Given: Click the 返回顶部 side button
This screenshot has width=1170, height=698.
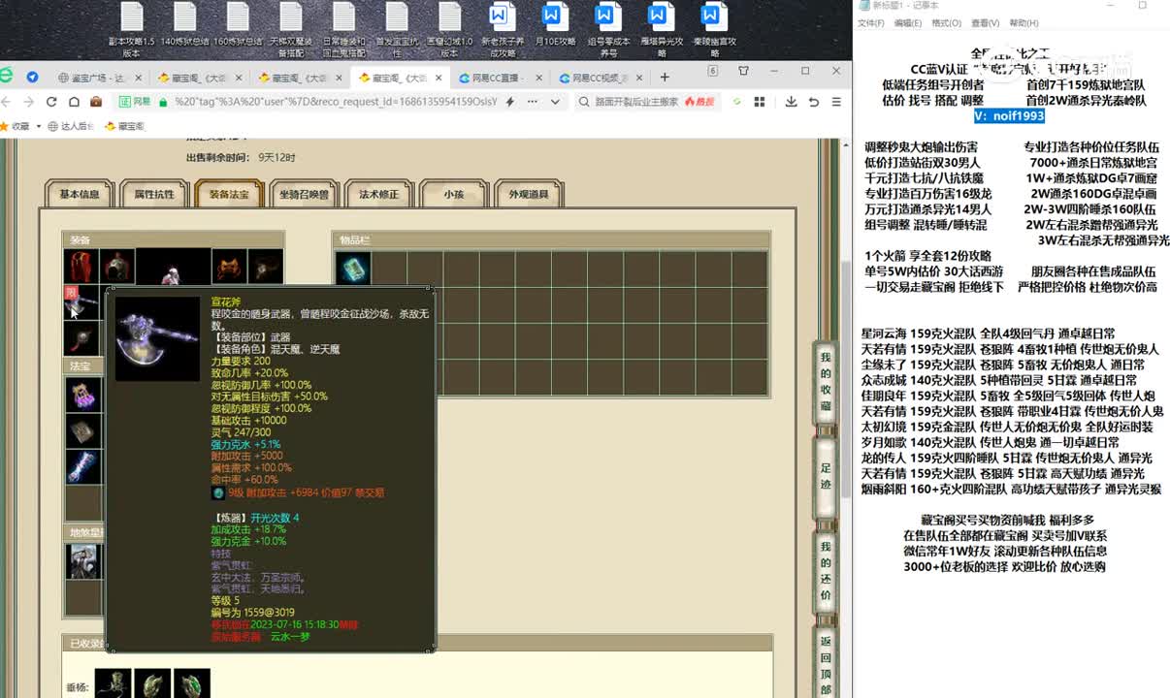Looking at the screenshot, I should coord(826,663).
